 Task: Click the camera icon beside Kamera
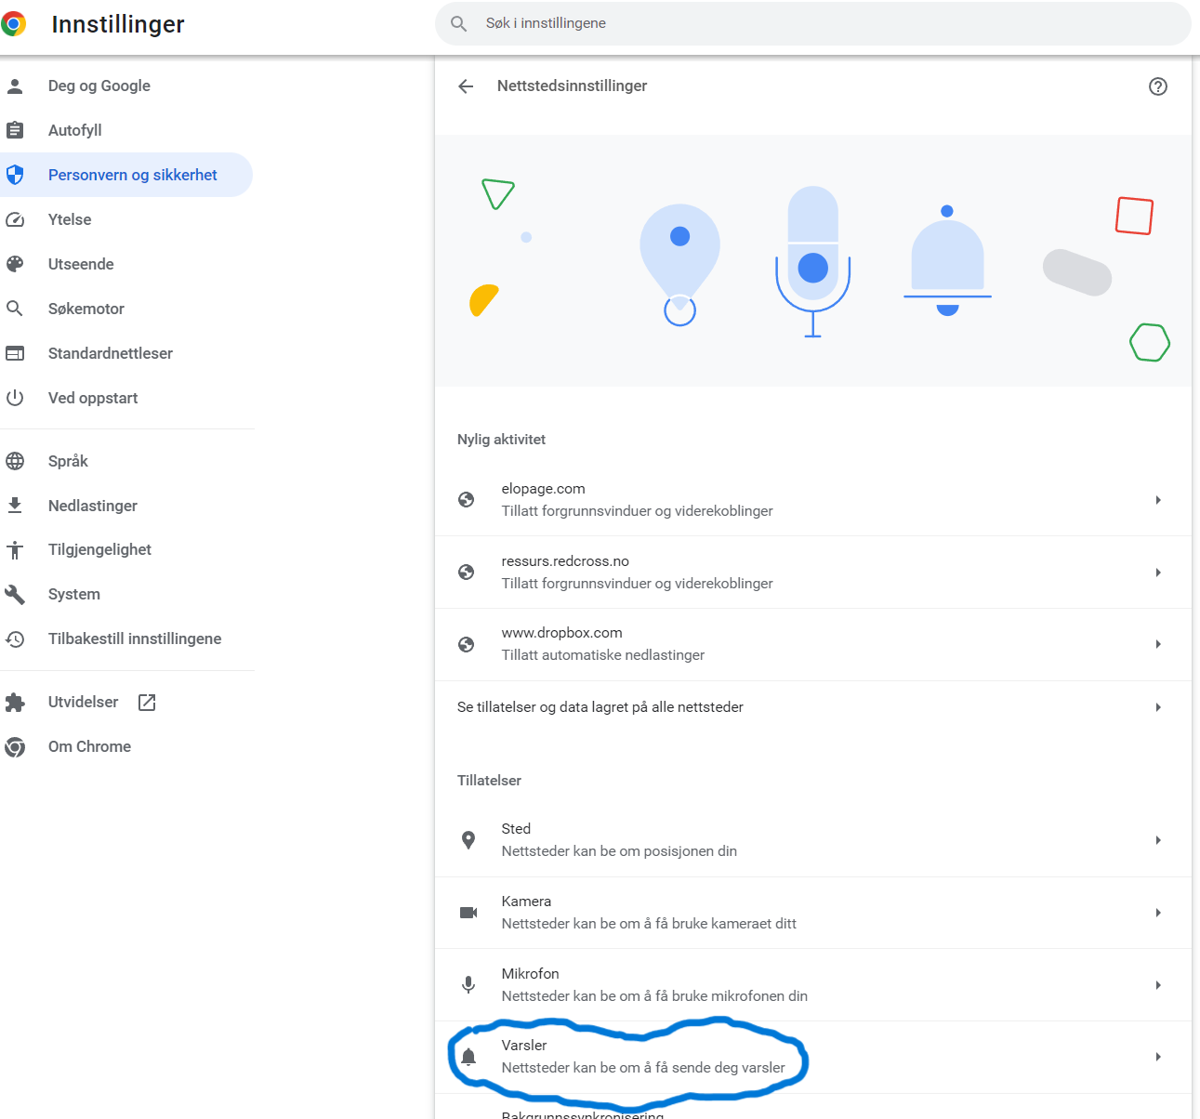point(468,913)
